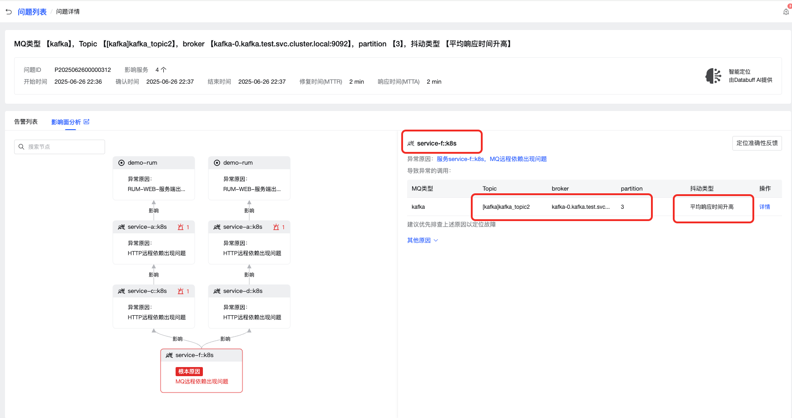Open the external-link icon beside 影响面分析
The width and height of the screenshot is (792, 418).
tap(86, 122)
